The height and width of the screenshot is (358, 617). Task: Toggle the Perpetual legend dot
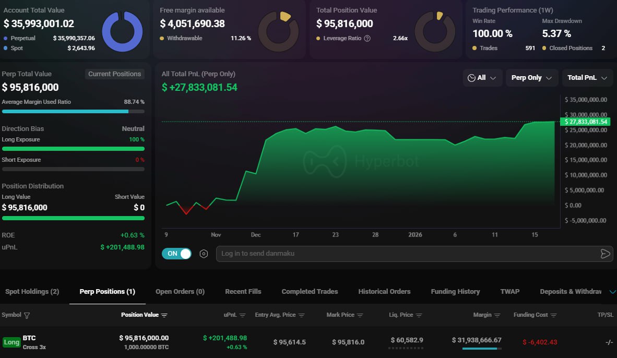6,38
